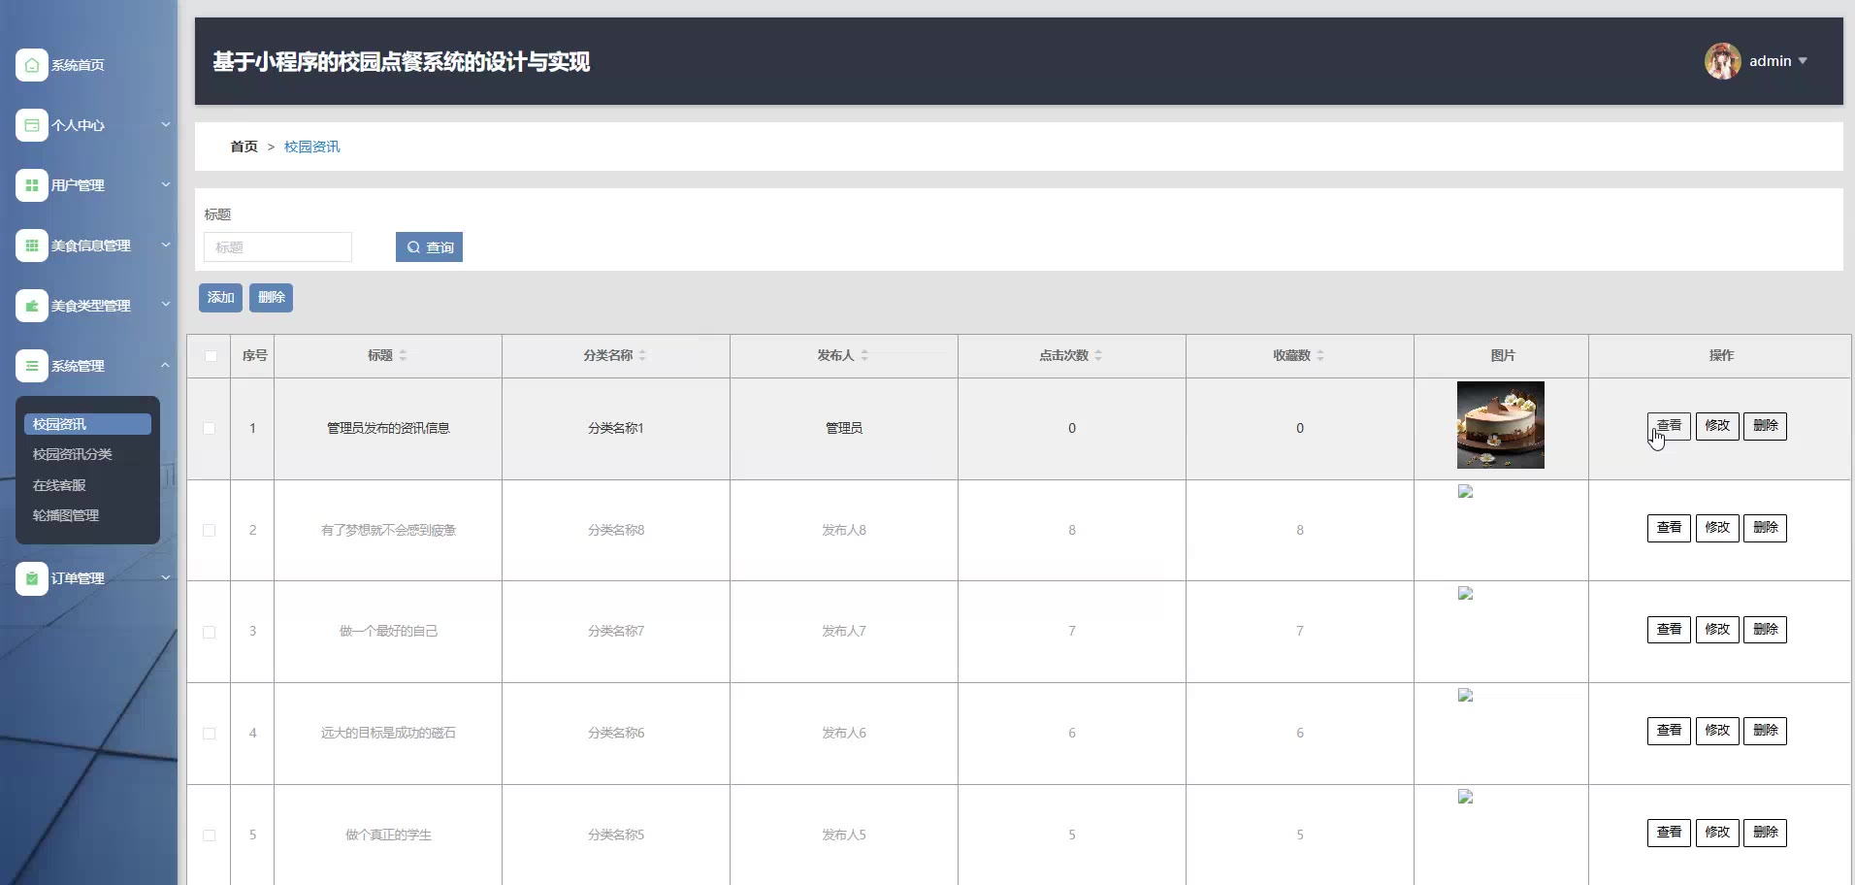This screenshot has width=1855, height=885.
Task: Click the 用户管理 grid icon
Action: pos(32,185)
